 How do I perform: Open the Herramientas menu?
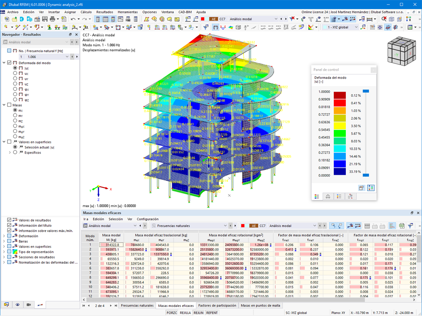pyautogui.click(x=128, y=12)
